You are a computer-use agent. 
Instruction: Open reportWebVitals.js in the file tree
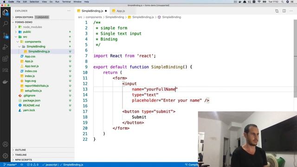pos(37,86)
